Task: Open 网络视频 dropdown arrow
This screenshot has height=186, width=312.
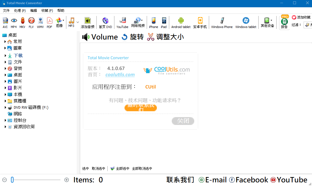Action: click(142, 20)
